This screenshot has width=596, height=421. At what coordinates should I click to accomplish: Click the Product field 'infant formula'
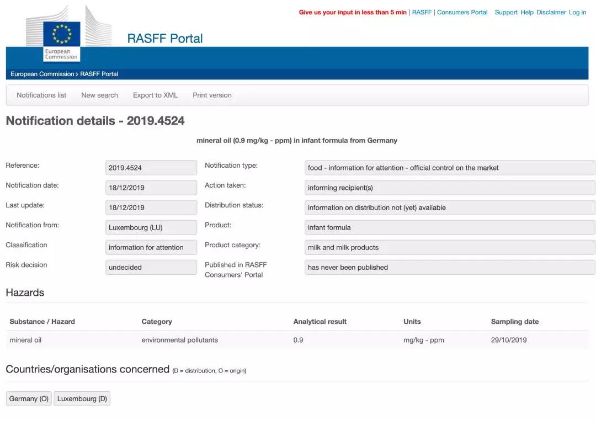click(450, 227)
